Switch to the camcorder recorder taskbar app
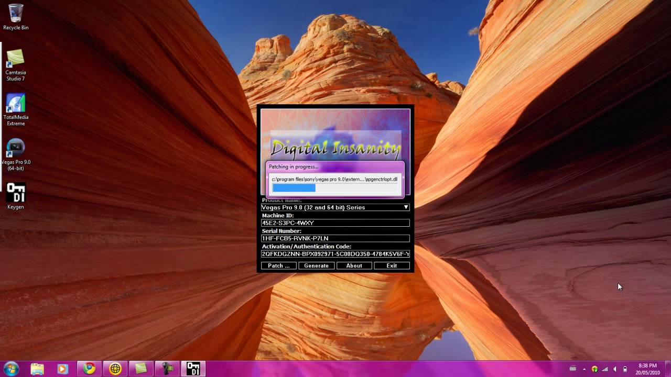671x377 pixels. pyautogui.click(x=167, y=369)
